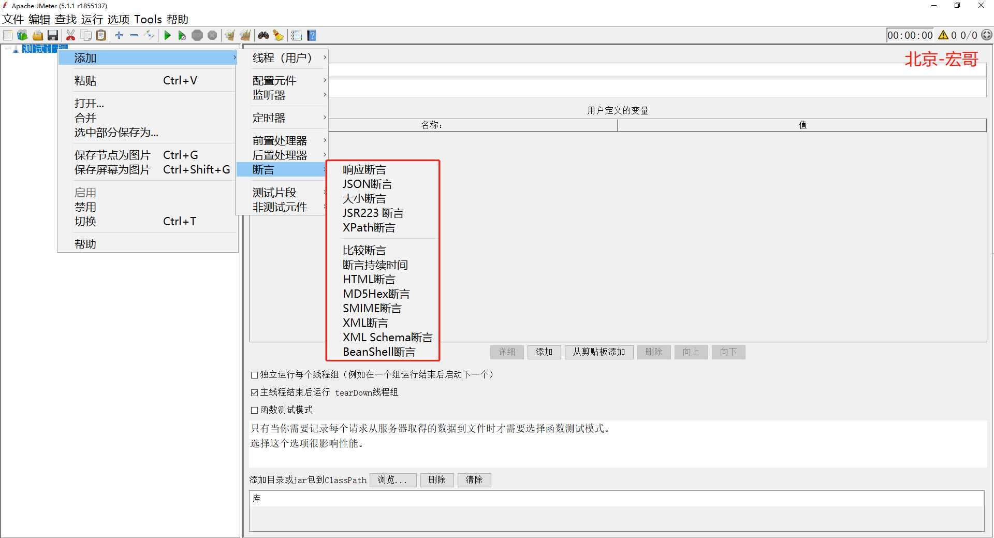The image size is (994, 538).
Task: Expand the 非测试元件 submenu
Action: pos(282,207)
